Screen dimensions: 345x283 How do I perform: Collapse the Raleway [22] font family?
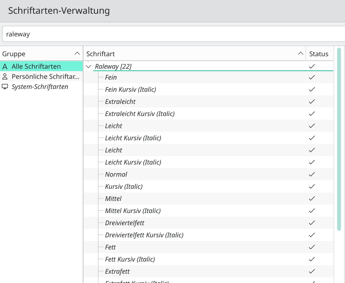88,66
